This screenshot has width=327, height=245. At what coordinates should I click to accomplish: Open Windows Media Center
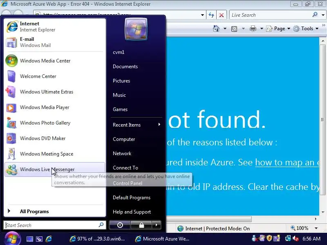click(x=55, y=60)
